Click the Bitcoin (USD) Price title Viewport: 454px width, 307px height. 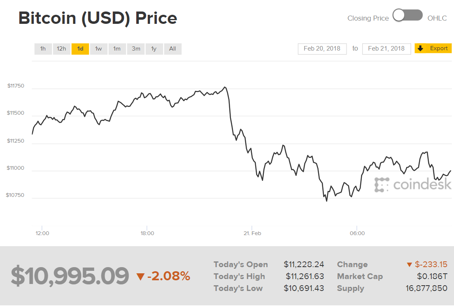click(x=97, y=18)
